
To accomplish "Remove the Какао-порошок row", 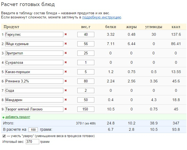I will click(x=66, y=72).
